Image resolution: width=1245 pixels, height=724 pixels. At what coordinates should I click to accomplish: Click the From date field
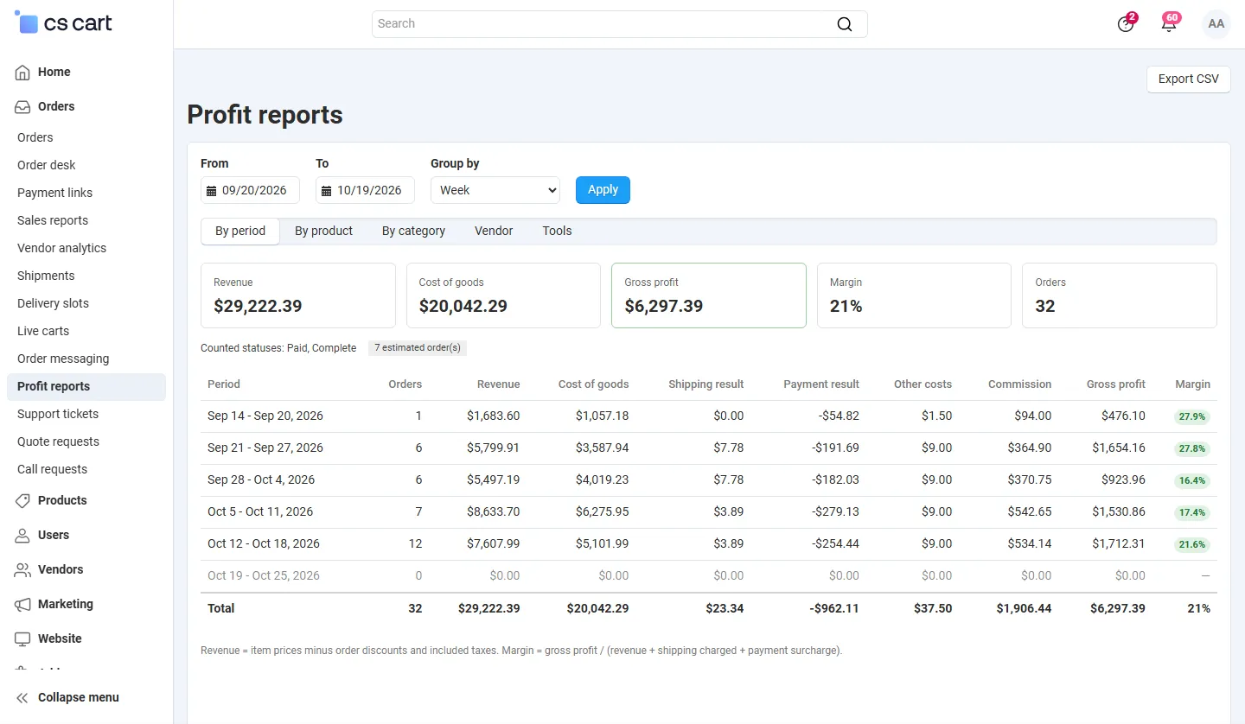pyautogui.click(x=250, y=190)
